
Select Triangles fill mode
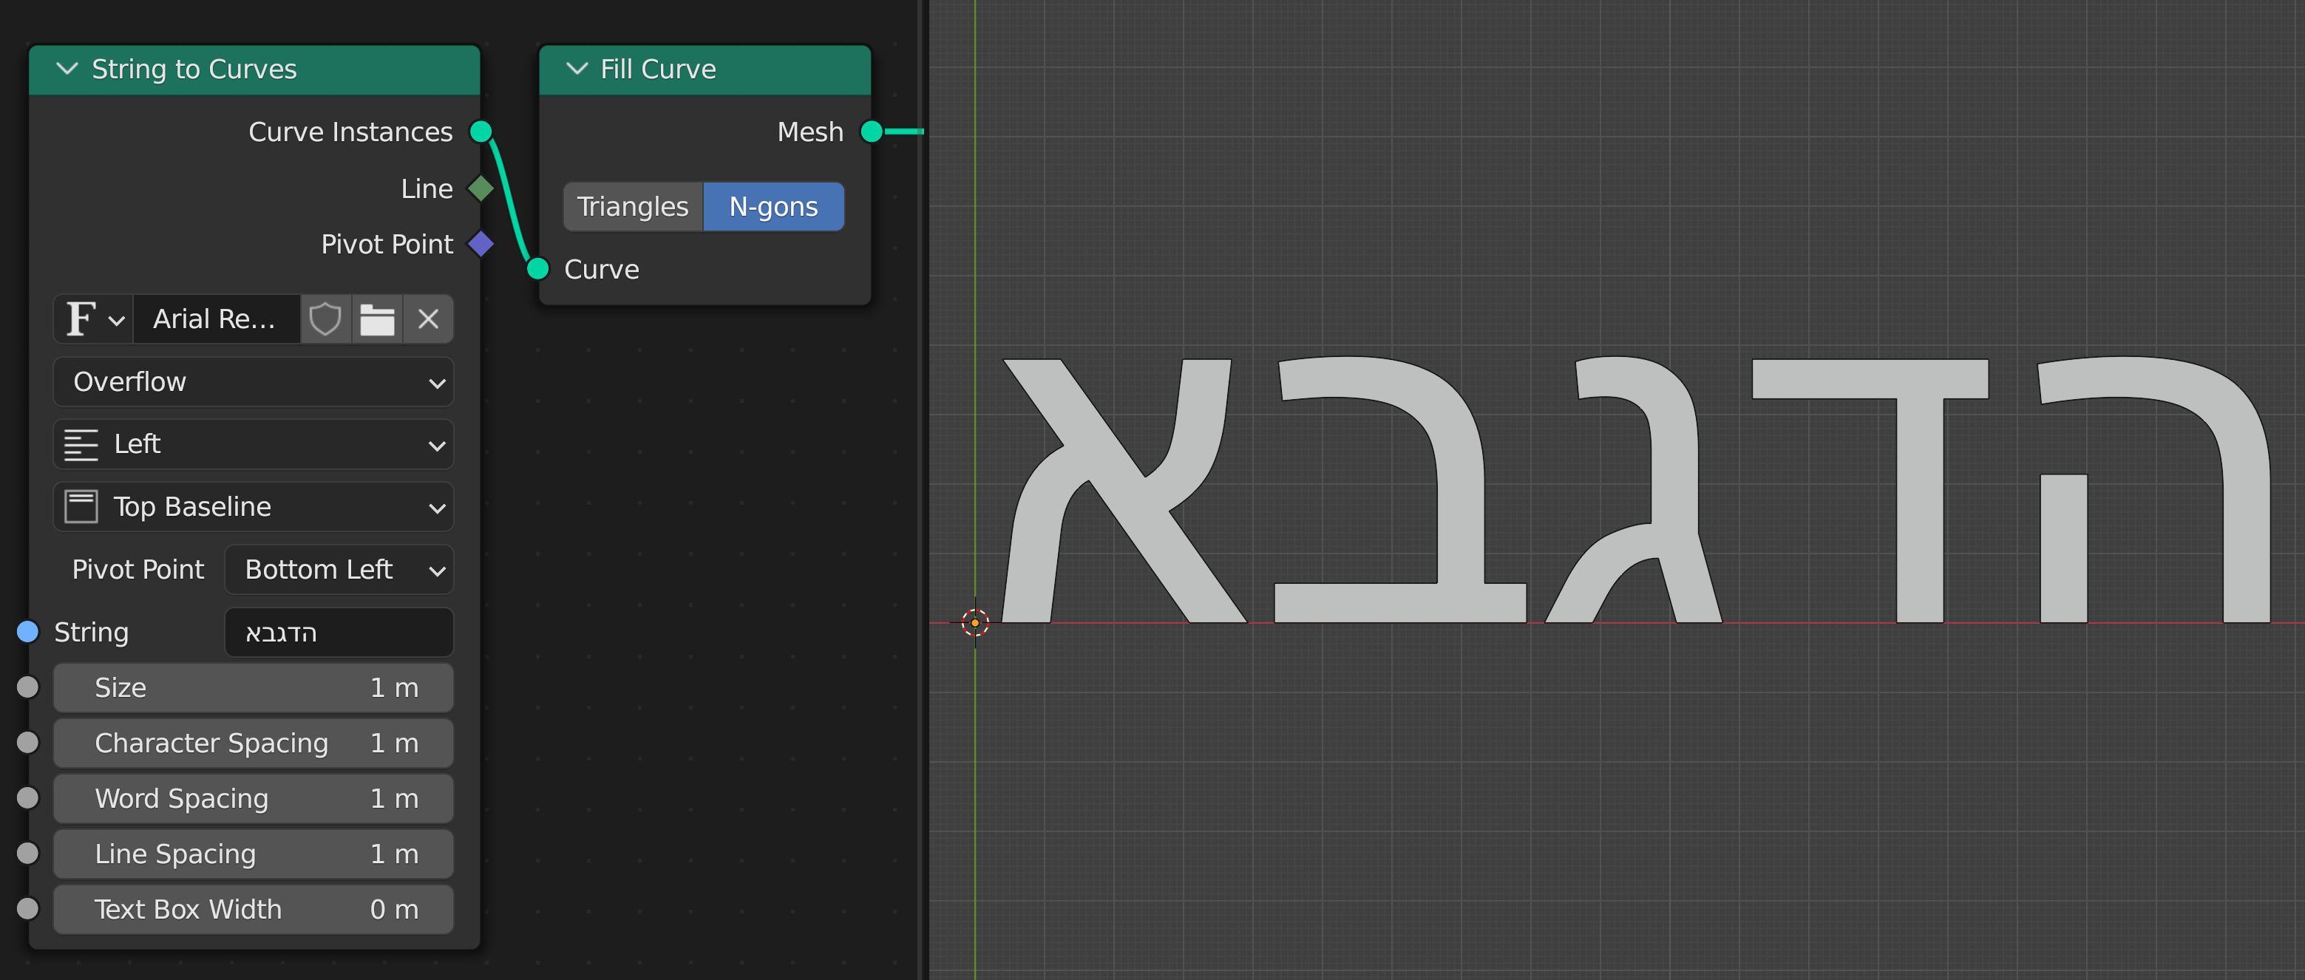(x=634, y=206)
